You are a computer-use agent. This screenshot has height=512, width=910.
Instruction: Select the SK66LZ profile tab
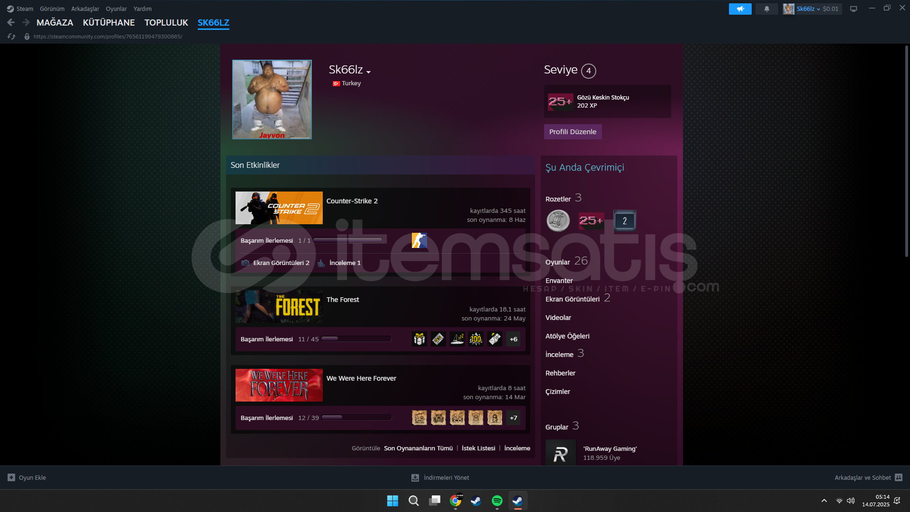(x=213, y=22)
